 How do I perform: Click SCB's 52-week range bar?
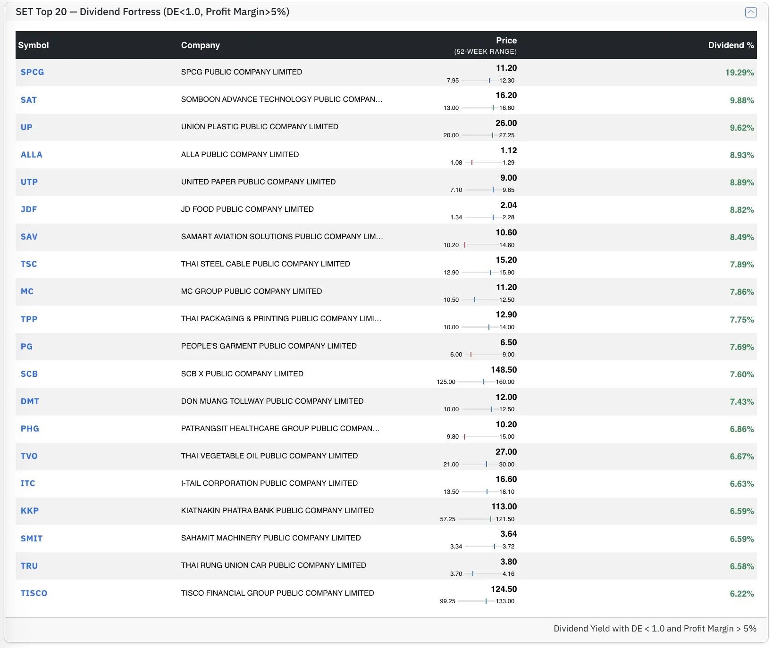pyautogui.click(x=476, y=382)
